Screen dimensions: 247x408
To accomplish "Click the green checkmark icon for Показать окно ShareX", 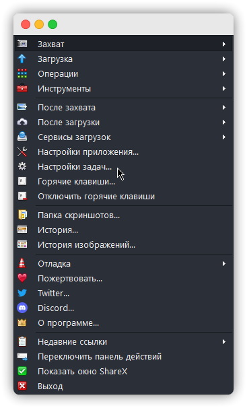I will [x=22, y=371].
